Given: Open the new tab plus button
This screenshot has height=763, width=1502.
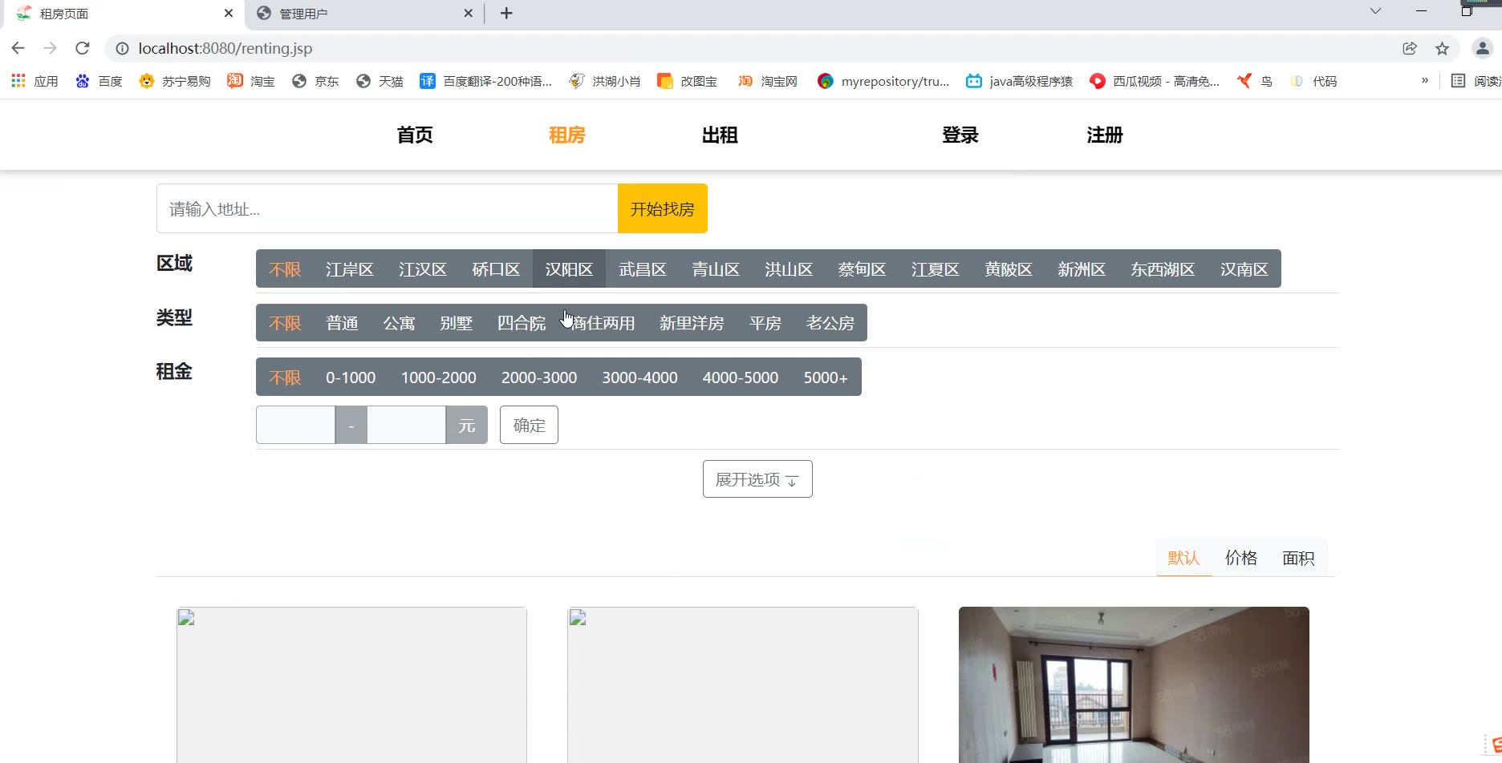Looking at the screenshot, I should click(506, 14).
